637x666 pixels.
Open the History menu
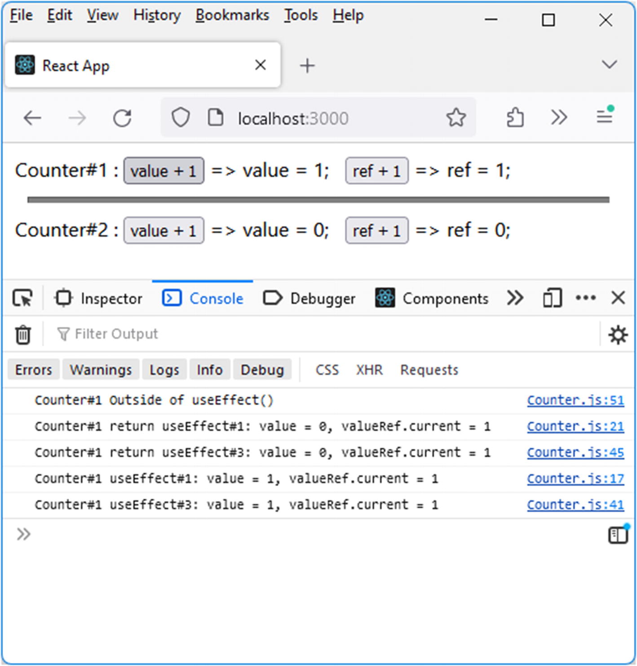pos(157,15)
